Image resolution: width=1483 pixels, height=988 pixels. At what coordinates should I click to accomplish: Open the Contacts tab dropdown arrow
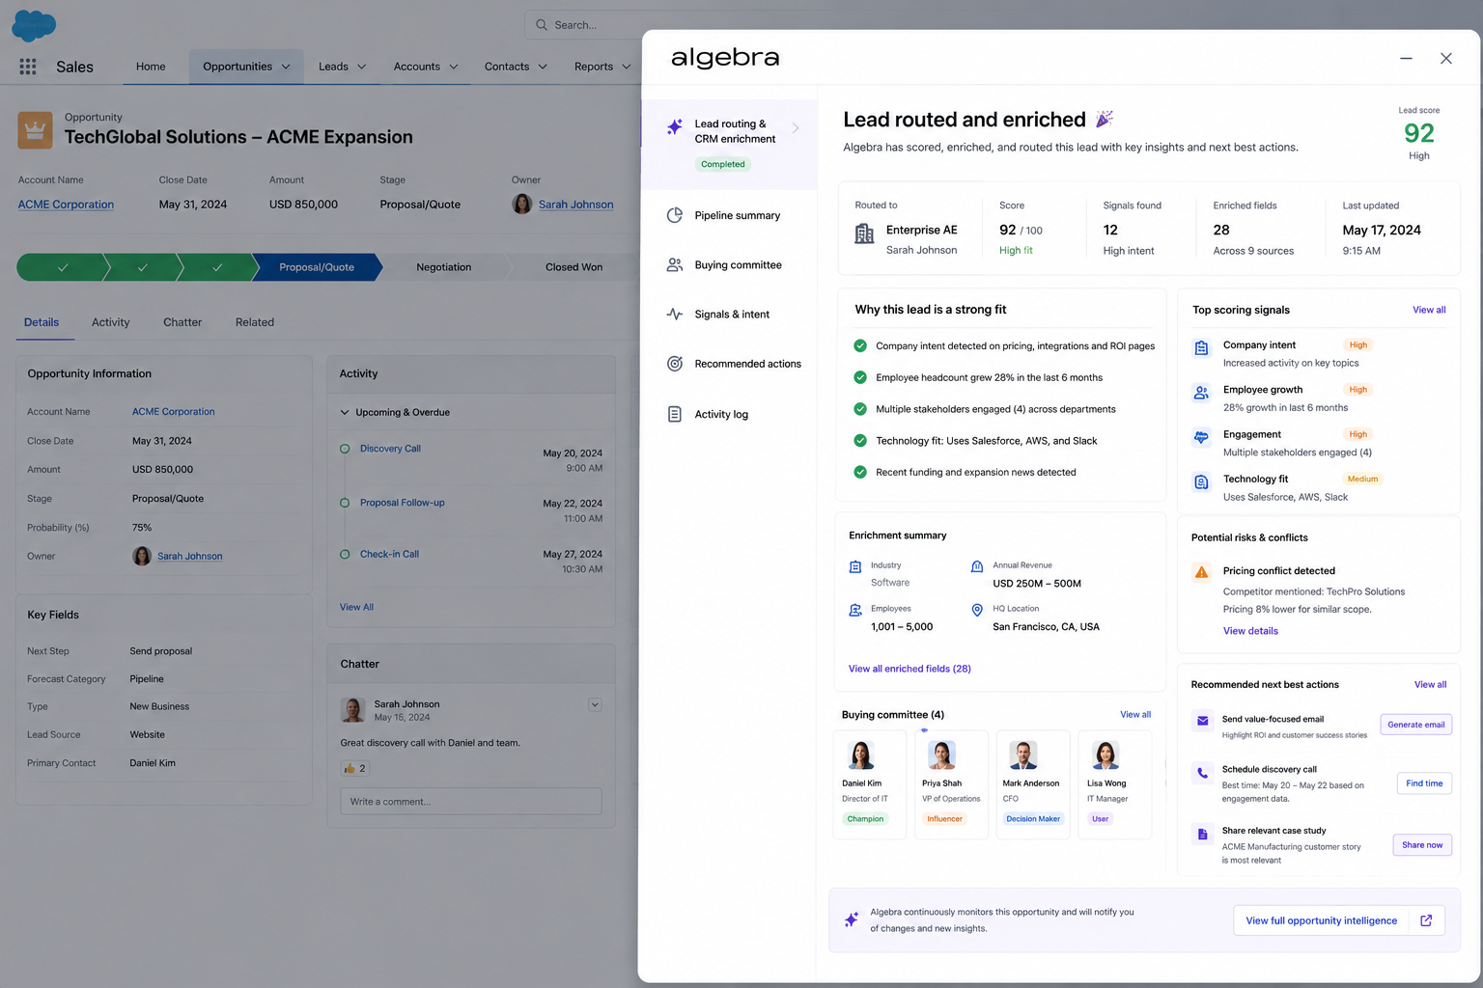click(x=543, y=67)
